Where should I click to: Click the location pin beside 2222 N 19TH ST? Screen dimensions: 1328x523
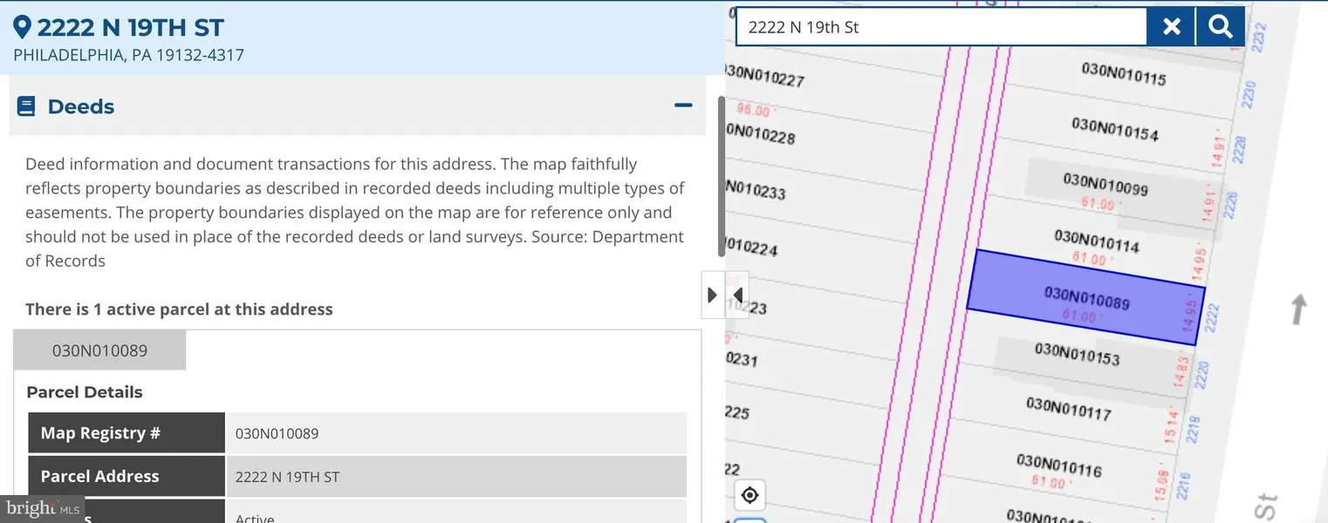[x=23, y=27]
